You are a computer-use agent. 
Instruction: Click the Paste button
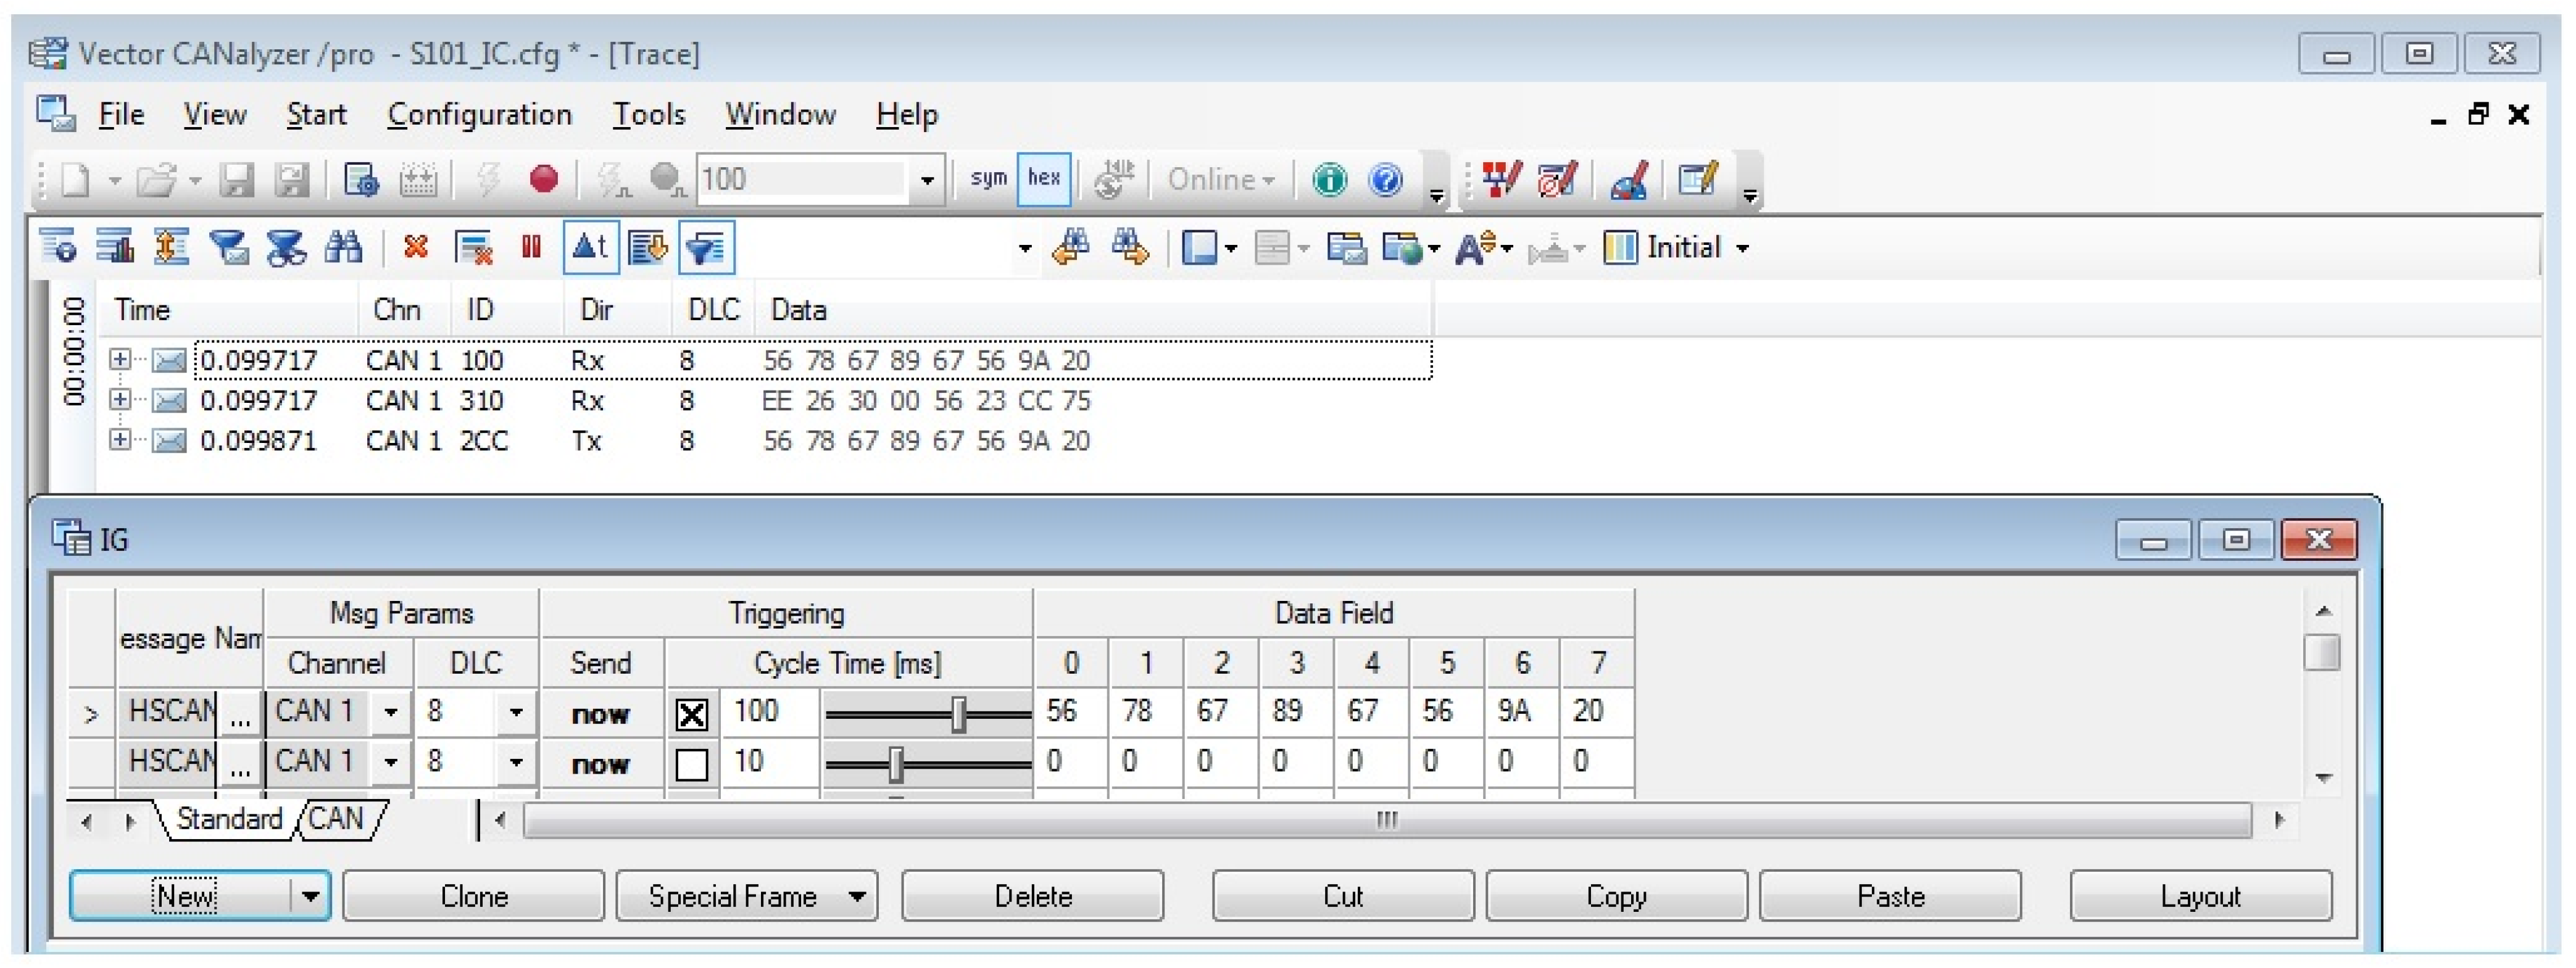[1890, 895]
